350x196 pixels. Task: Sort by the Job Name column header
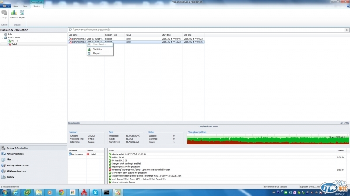click(x=86, y=35)
